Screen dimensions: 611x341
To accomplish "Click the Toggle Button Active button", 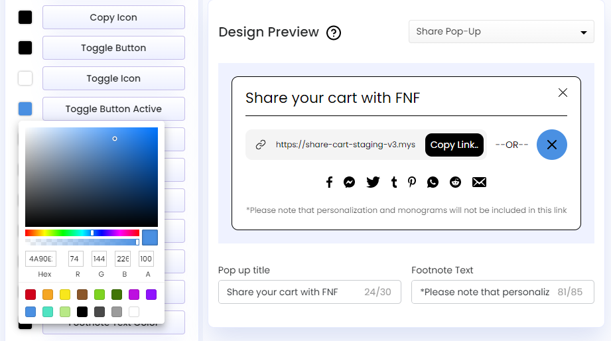I will (x=113, y=109).
